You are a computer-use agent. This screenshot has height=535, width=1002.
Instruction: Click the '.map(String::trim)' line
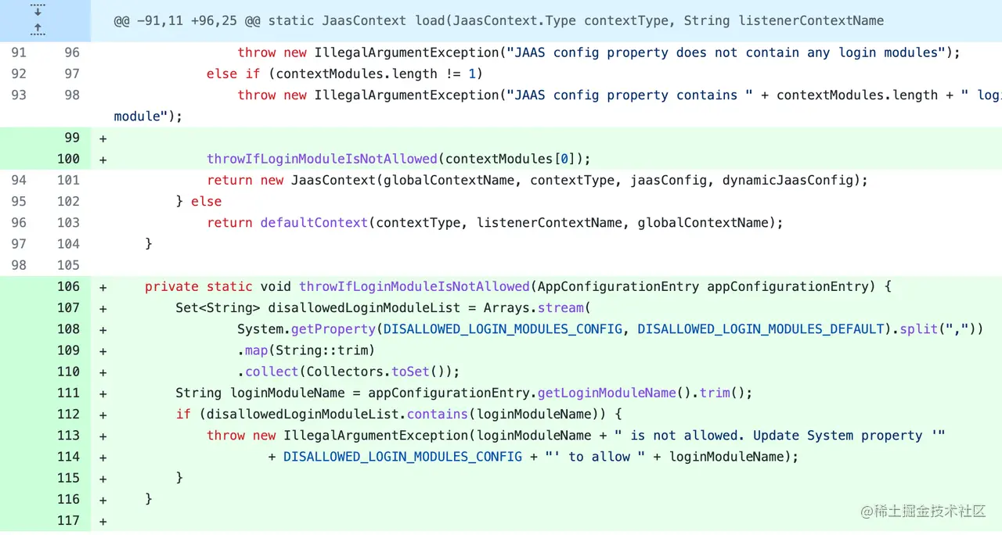[x=307, y=350]
